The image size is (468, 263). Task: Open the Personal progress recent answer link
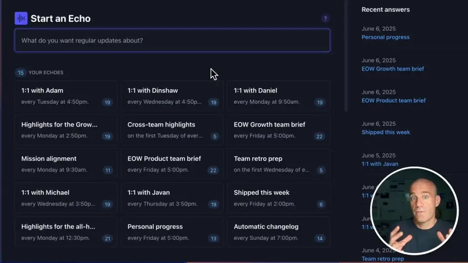click(x=386, y=37)
